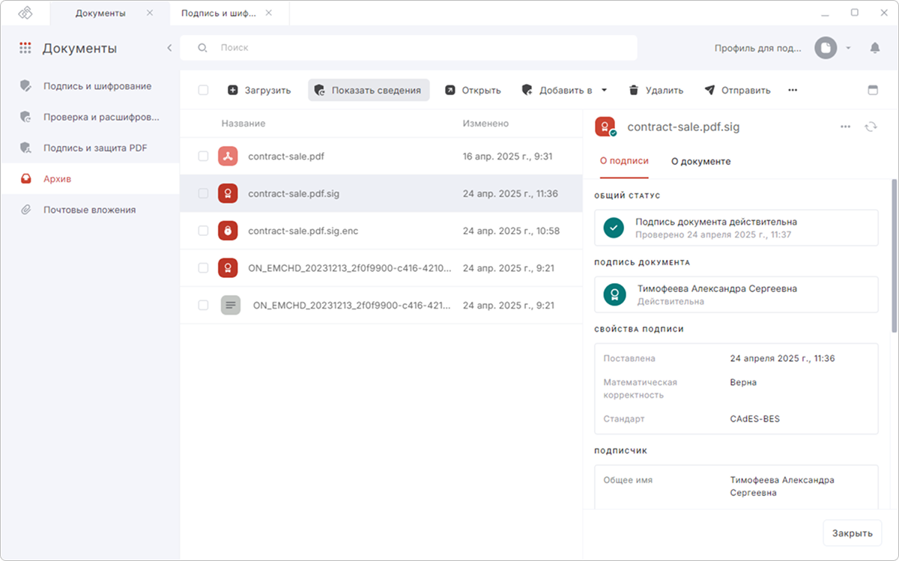The image size is (899, 561).
Task: Click the shield icon for Подпись и шифрование
Action: [x=25, y=86]
